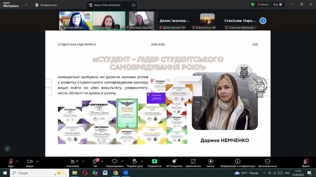
Task: Turn on camera with Видео button
Action: [x=30, y=161]
